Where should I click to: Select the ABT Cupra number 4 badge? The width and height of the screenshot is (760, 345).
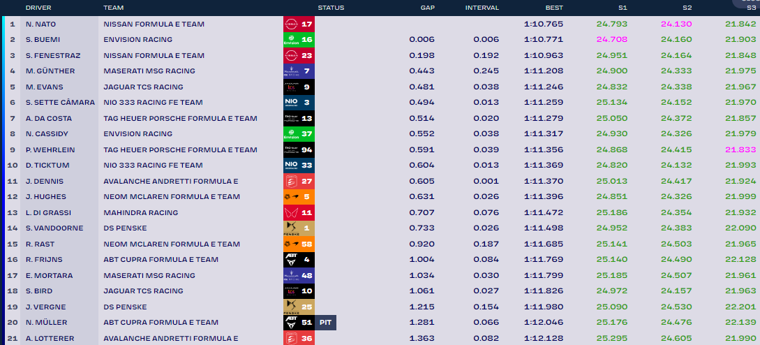tap(299, 260)
